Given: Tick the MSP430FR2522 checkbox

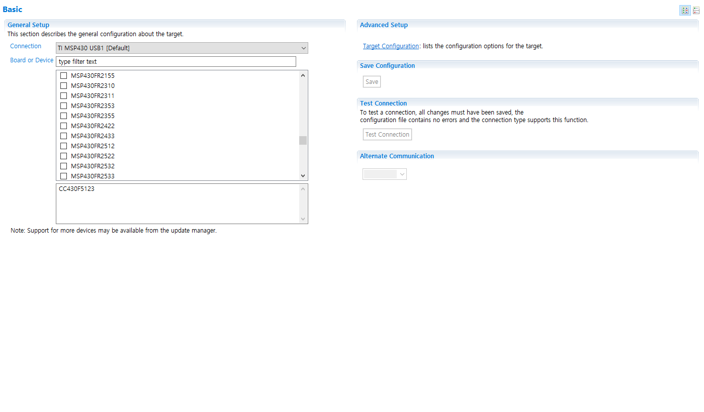Looking at the screenshot, I should (x=64, y=156).
